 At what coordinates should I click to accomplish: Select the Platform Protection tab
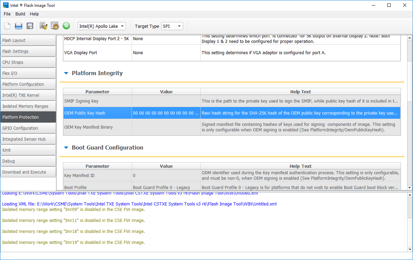28,117
